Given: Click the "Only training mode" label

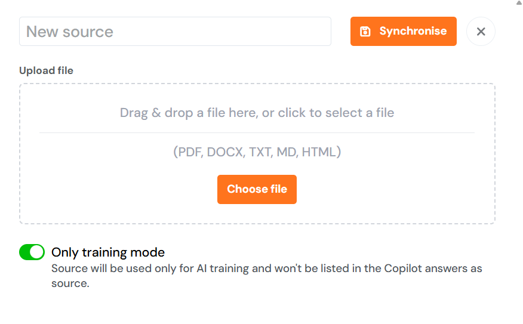Looking at the screenshot, I should pyautogui.click(x=108, y=252).
